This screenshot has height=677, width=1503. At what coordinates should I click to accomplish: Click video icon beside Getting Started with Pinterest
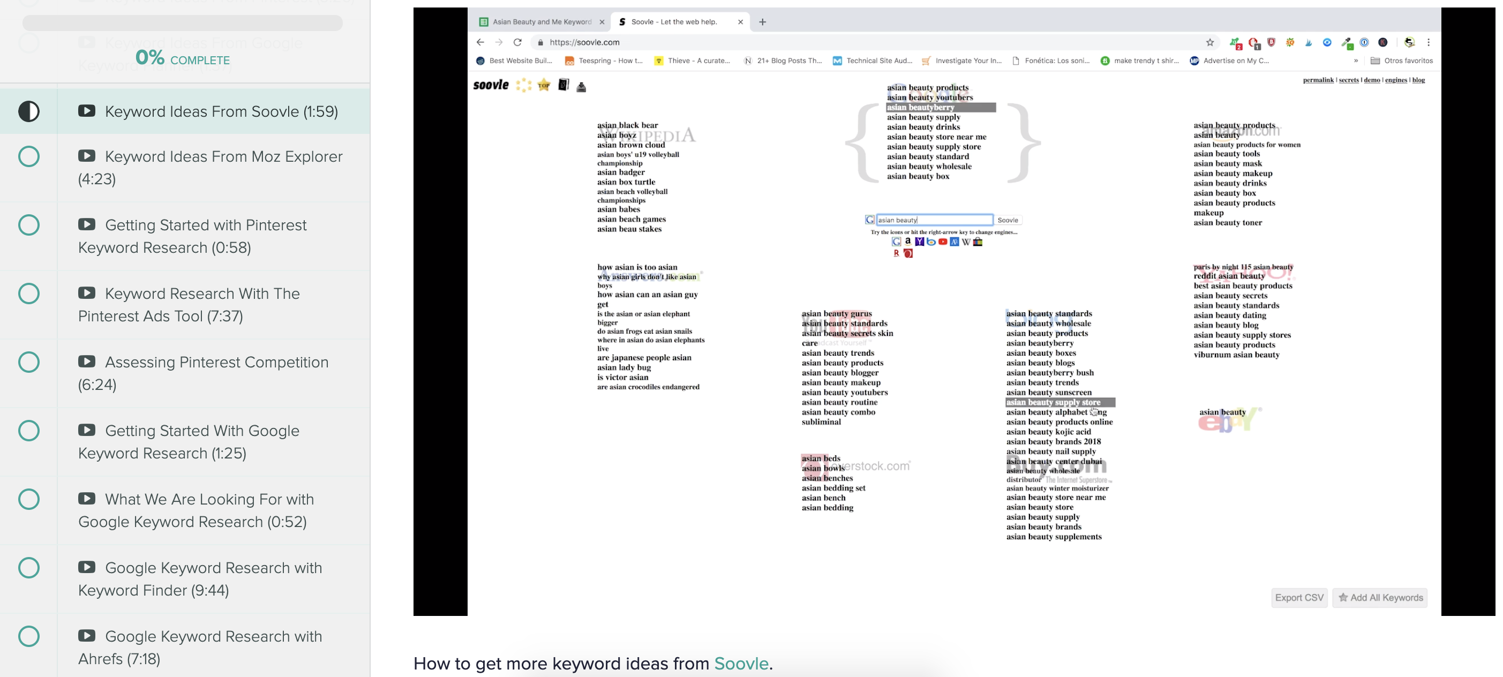coord(87,224)
